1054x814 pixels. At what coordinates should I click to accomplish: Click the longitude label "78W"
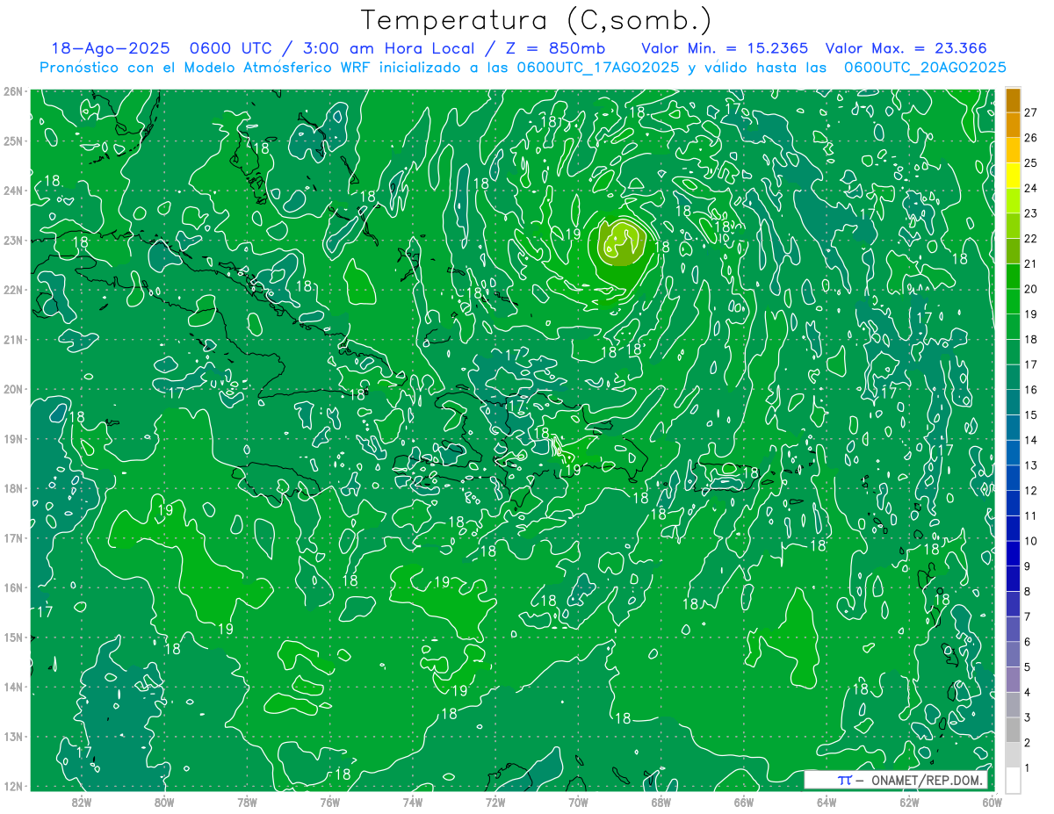tap(247, 802)
